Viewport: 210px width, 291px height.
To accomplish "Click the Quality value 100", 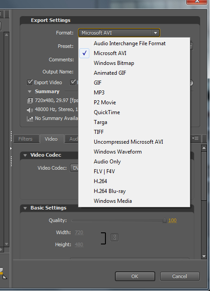I will 172,220.
